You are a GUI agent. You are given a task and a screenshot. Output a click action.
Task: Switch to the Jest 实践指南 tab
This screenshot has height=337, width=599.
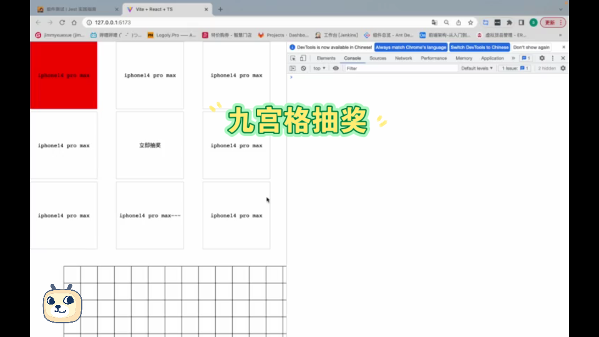click(x=76, y=9)
